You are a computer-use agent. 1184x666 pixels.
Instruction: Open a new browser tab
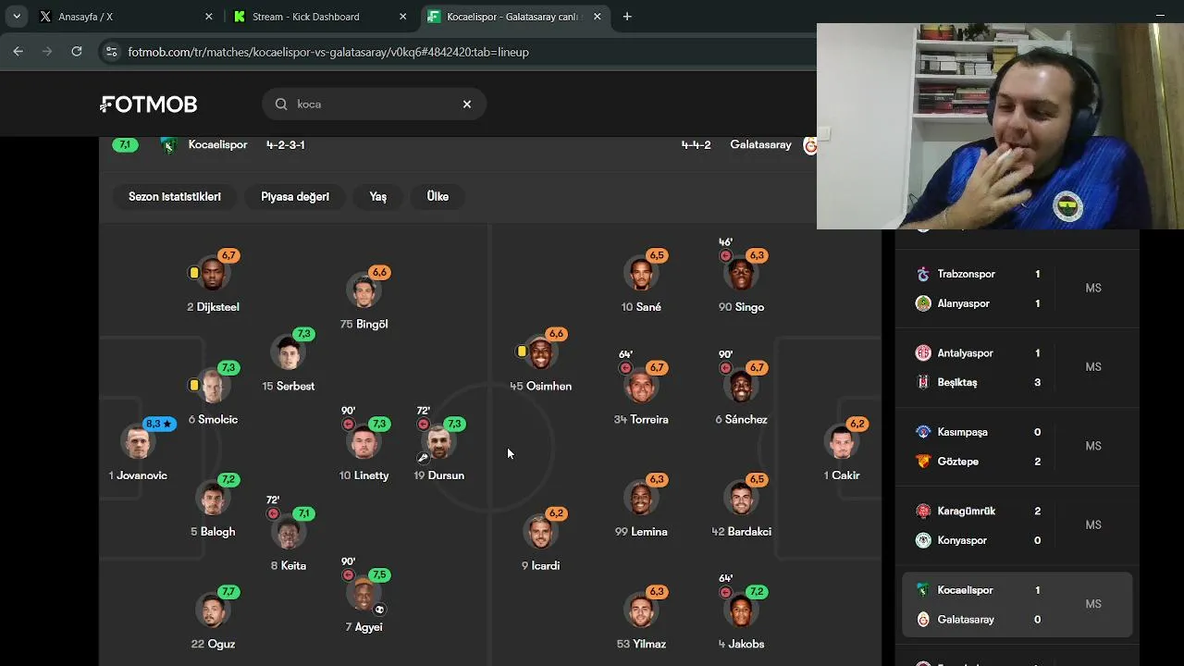click(x=627, y=17)
